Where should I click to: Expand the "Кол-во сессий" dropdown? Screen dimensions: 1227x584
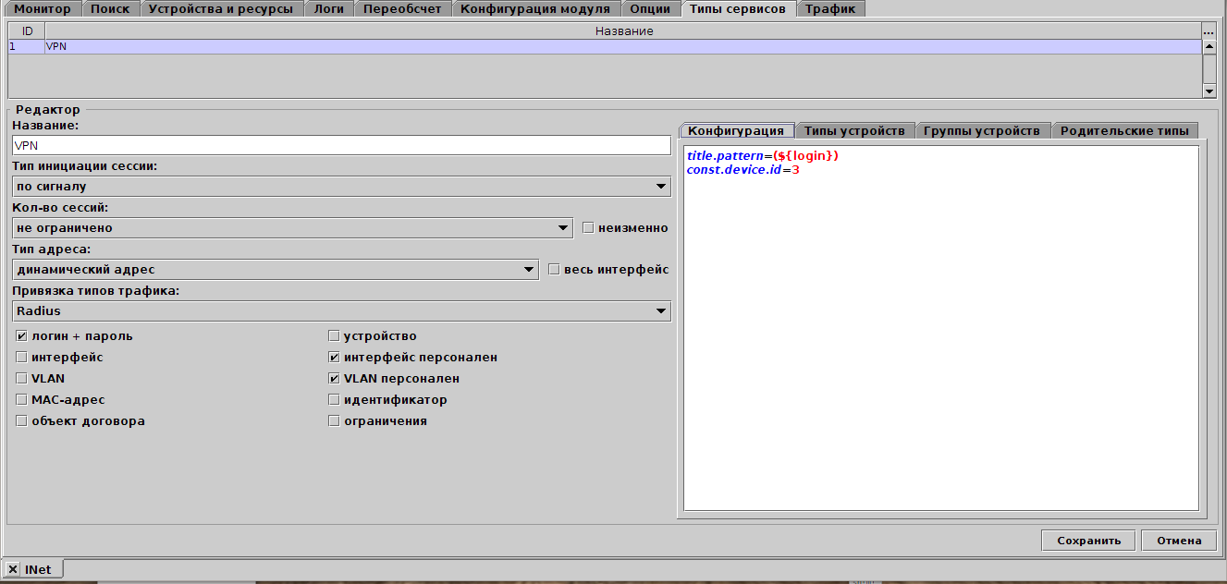point(562,226)
